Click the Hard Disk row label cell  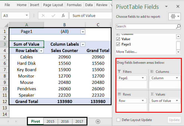tap(27, 63)
